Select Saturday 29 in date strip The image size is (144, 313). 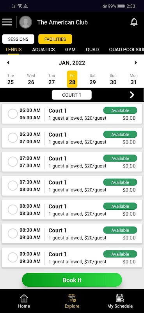(x=92, y=79)
